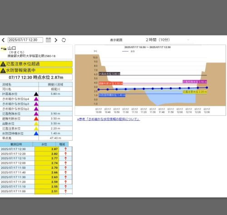Viewport: 227px width, 215px height.
Task: Click the yellow triangle for 氾濫注意水位
Action: (x=36, y=128)
